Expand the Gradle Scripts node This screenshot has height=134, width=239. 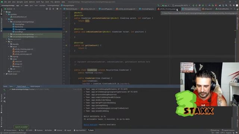[x=4, y=74]
